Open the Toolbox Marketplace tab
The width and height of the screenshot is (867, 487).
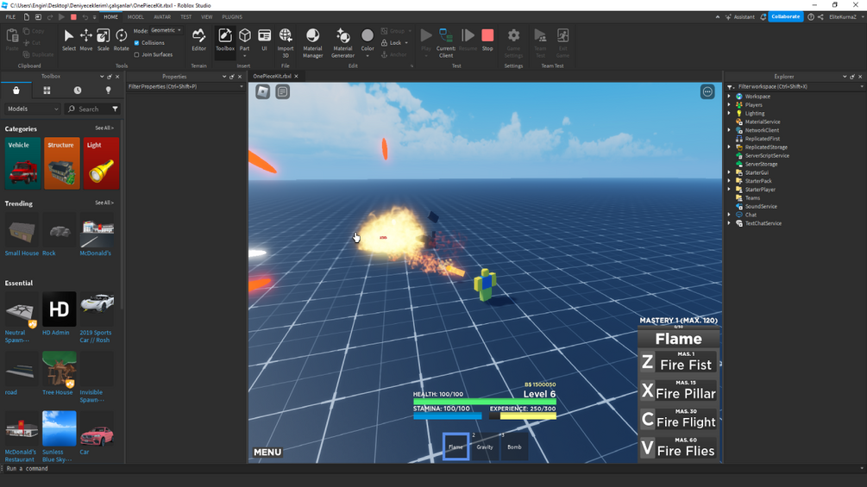coord(16,90)
